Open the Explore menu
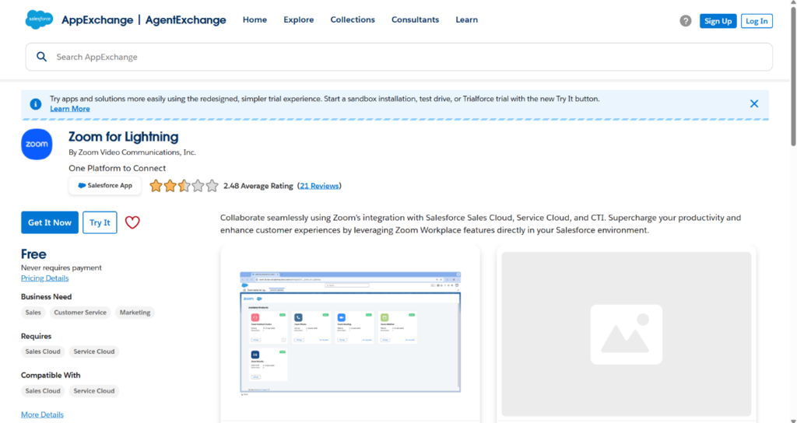This screenshot has height=423, width=797. click(299, 19)
